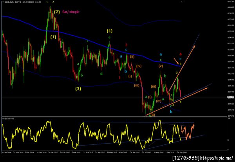Select the yellow (1) wave label

point(53,37)
